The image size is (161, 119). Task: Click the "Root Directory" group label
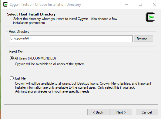pos(19,32)
